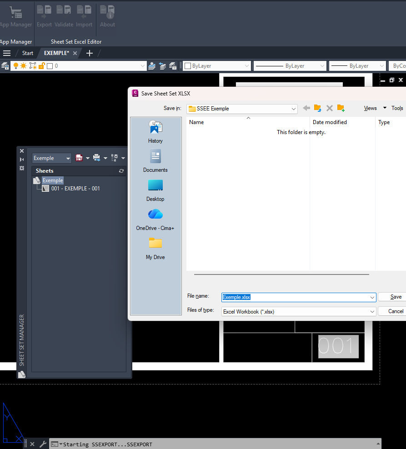Open command line customize wrench
The image size is (406, 449).
coord(43,444)
